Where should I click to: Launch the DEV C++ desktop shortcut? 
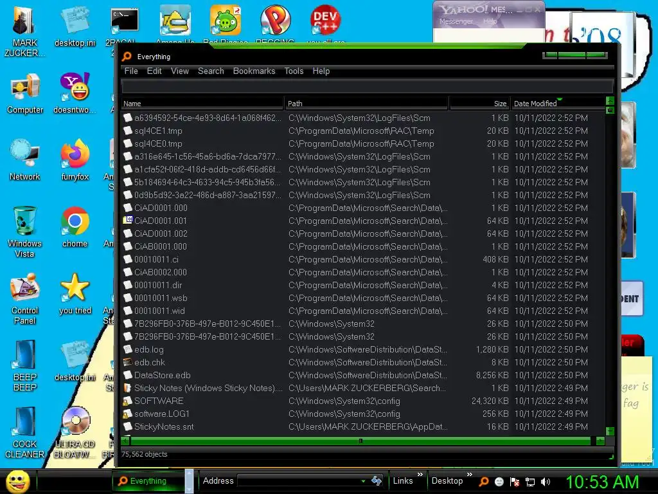coord(325,20)
